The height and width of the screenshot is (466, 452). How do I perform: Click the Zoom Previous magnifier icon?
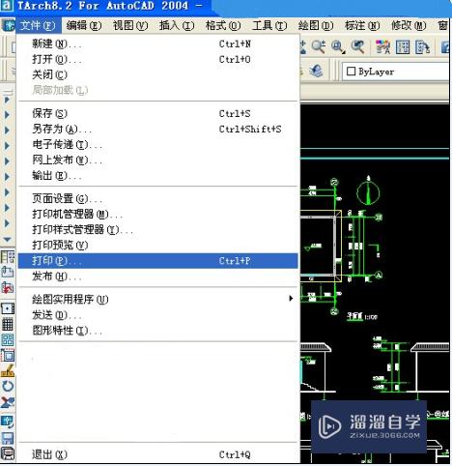[x=357, y=47]
